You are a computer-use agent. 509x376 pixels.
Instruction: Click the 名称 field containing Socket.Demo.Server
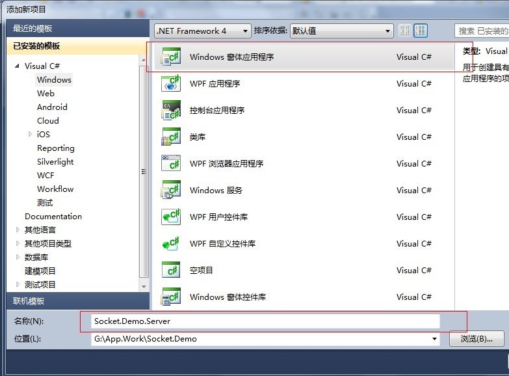point(265,321)
